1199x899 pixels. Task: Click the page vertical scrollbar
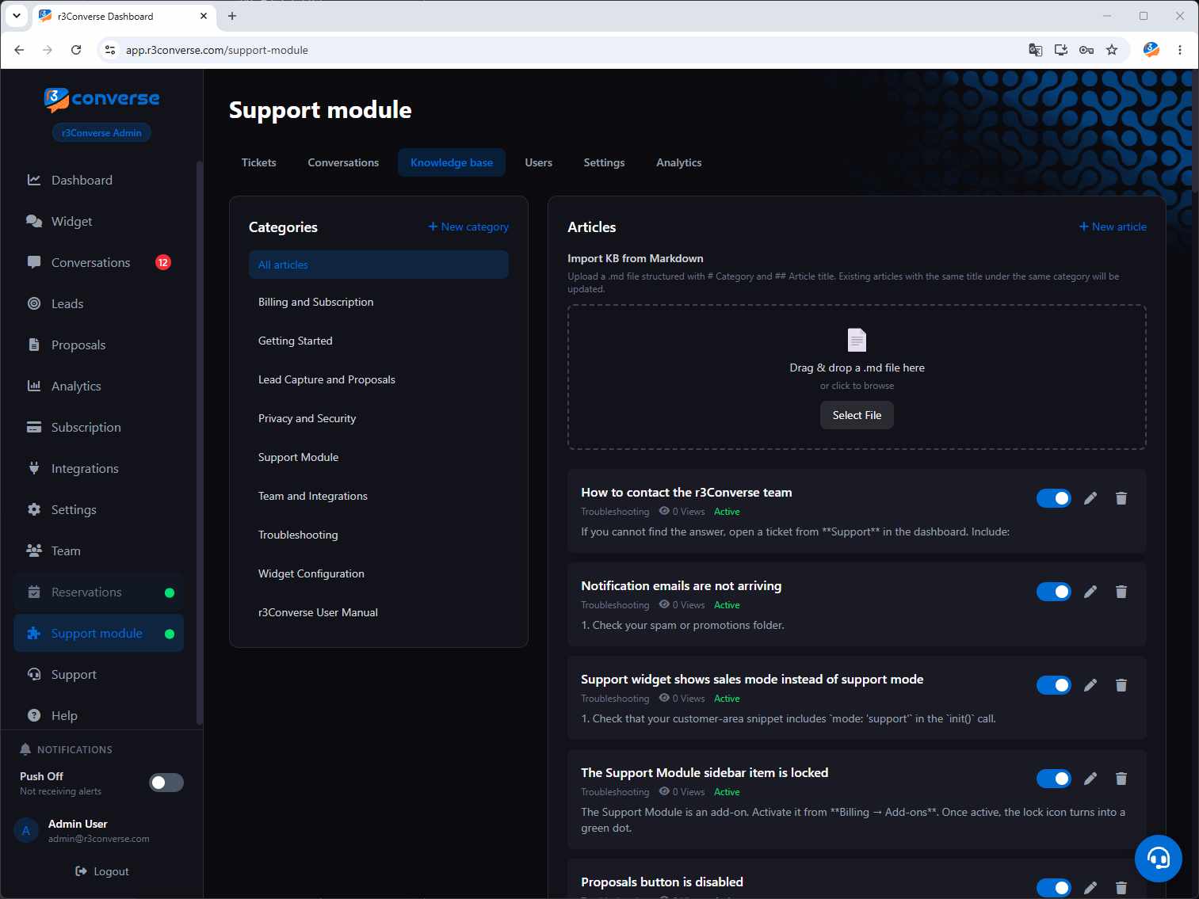tap(1195, 130)
